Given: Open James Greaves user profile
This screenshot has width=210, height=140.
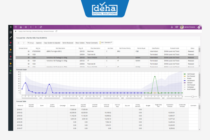Looking at the screenshot, I should [x=188, y=27].
